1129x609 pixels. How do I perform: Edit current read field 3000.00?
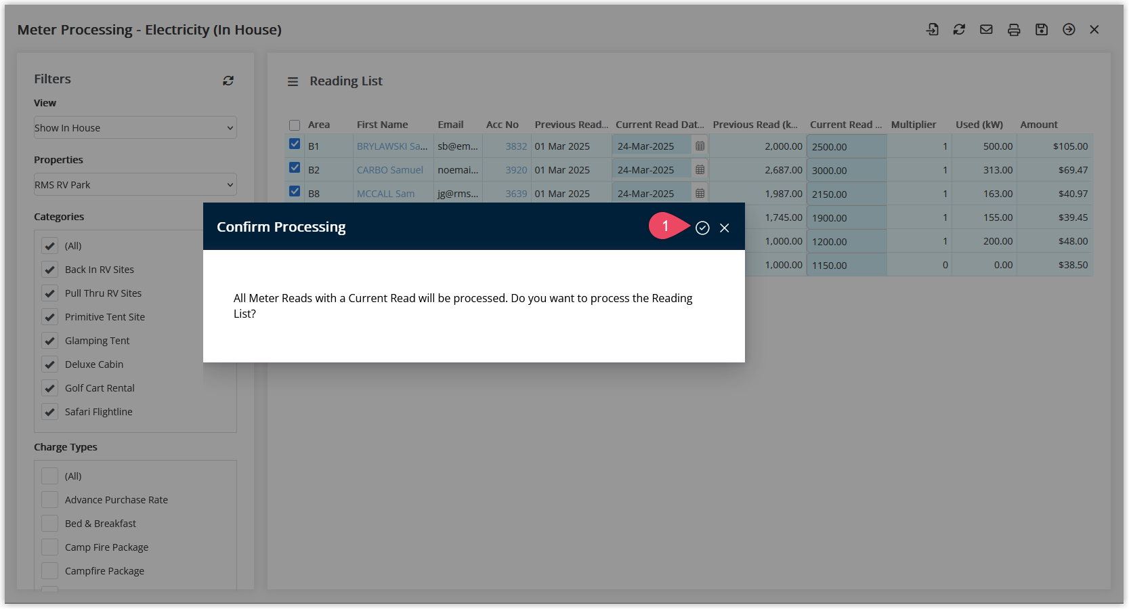[847, 170]
